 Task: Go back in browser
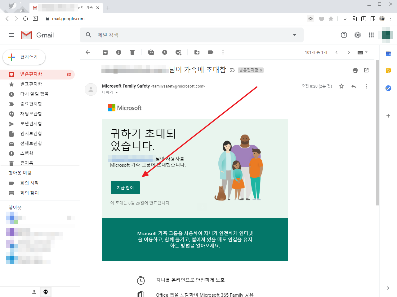point(7,19)
